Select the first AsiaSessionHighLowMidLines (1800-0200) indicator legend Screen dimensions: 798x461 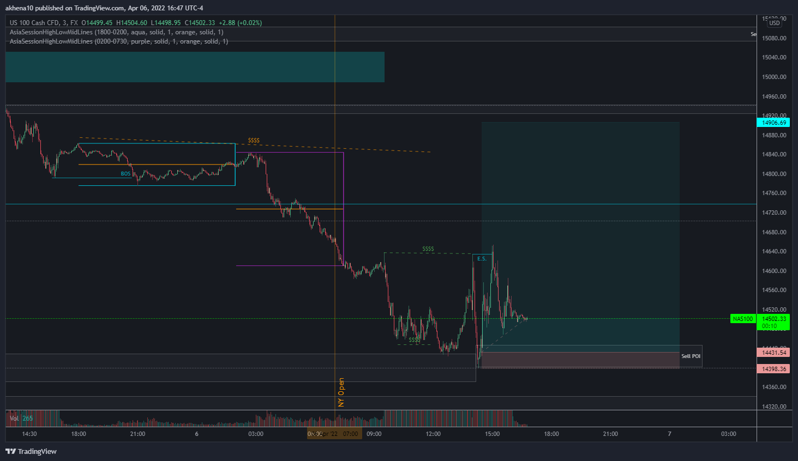(x=116, y=32)
